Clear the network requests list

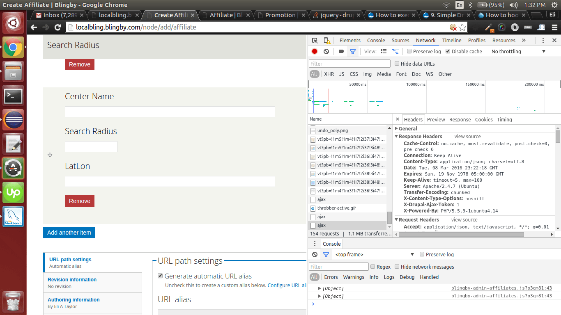coord(326,51)
